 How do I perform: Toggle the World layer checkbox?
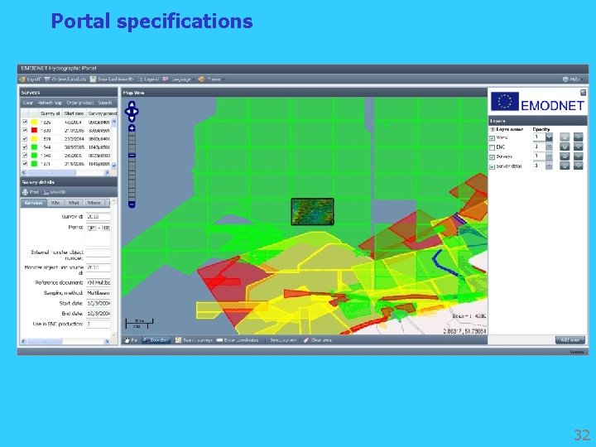click(x=492, y=138)
